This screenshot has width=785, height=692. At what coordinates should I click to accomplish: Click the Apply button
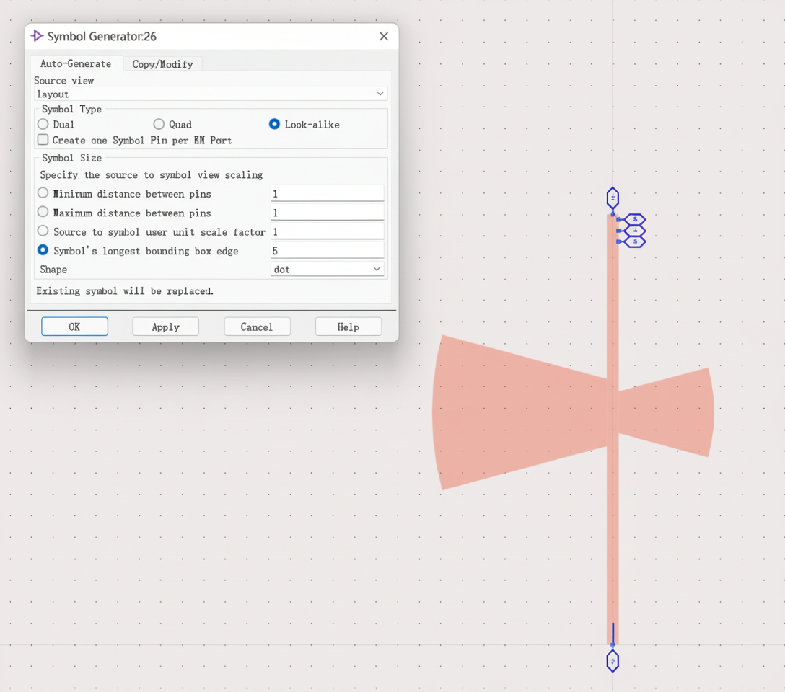click(165, 326)
